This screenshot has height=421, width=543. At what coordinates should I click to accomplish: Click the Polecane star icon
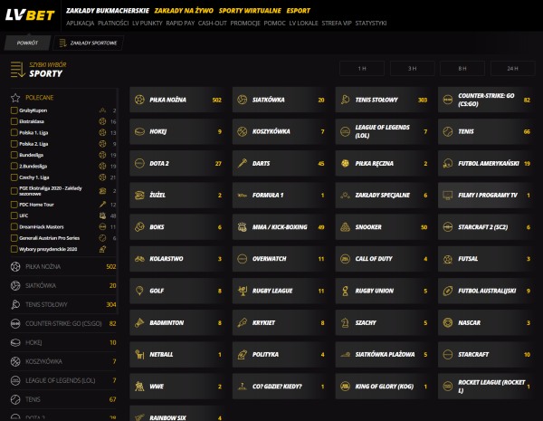click(x=15, y=98)
